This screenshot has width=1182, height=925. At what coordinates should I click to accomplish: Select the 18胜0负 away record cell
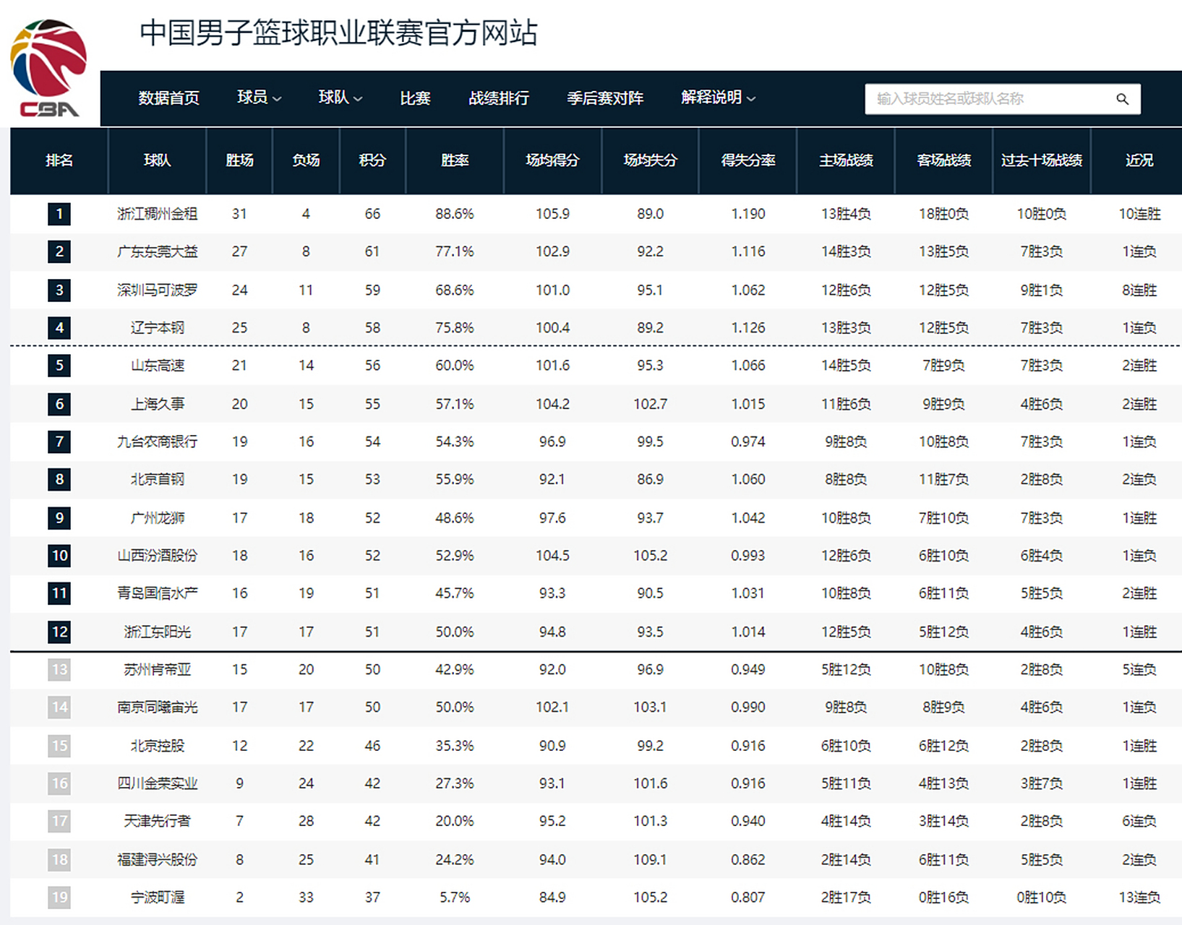tap(944, 214)
